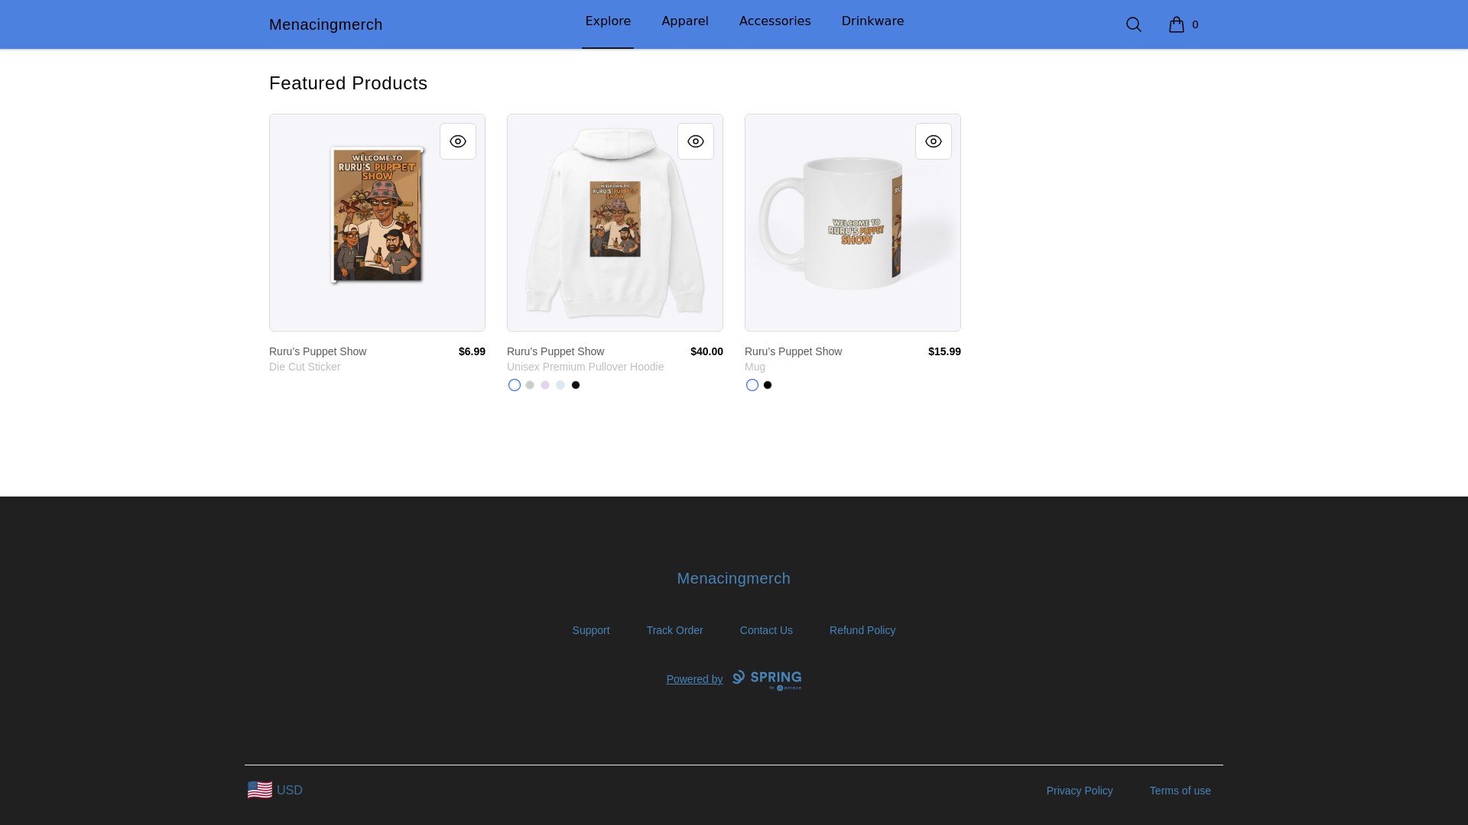Select lavender color swatch for hoodie
Viewport: 1468px width, 825px height.
545,385
